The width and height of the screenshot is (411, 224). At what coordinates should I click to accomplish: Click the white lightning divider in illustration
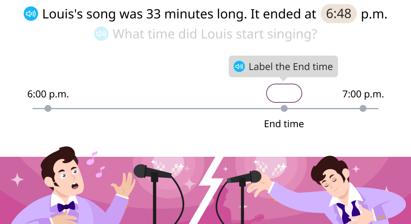pyautogui.click(x=207, y=190)
